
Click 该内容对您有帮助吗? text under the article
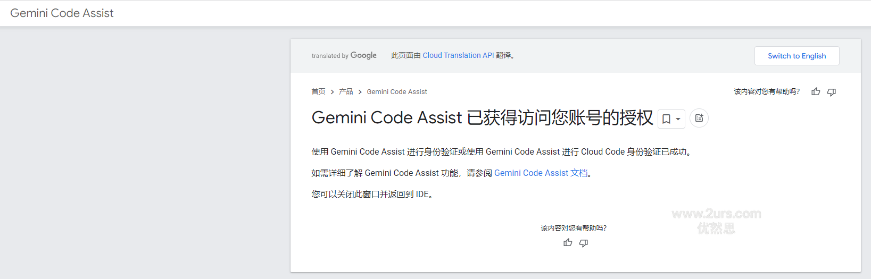point(574,228)
